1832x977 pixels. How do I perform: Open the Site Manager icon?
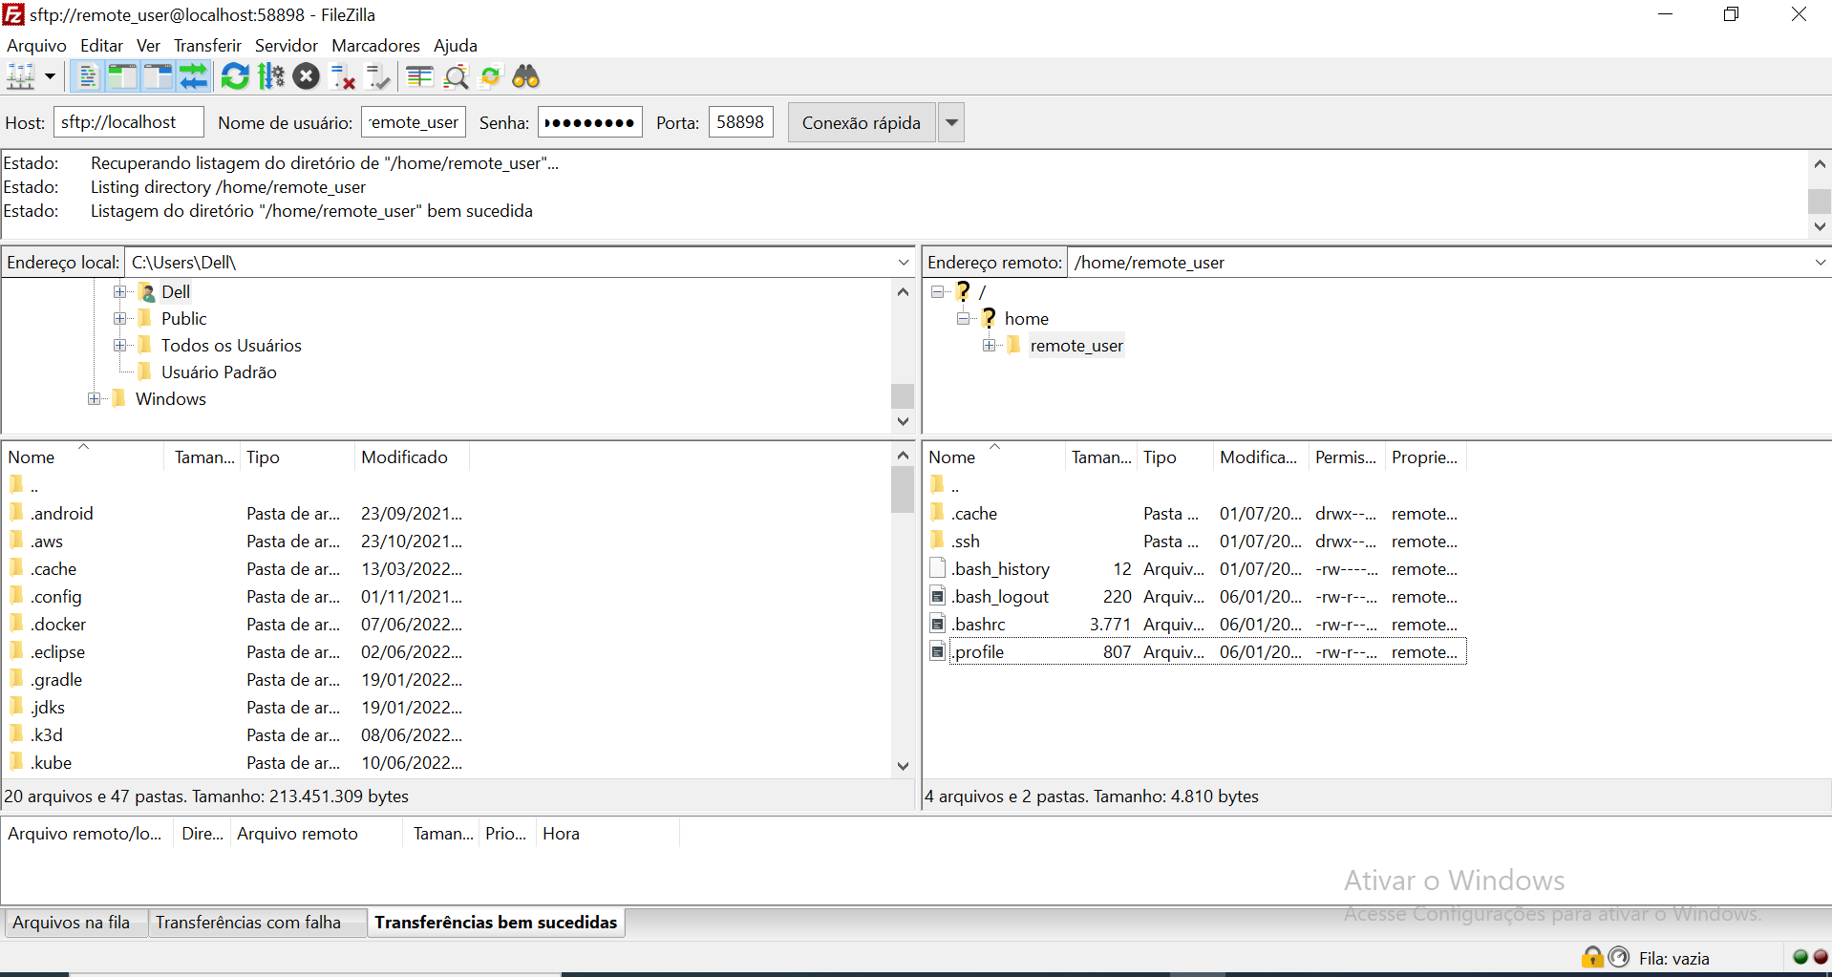[x=20, y=76]
